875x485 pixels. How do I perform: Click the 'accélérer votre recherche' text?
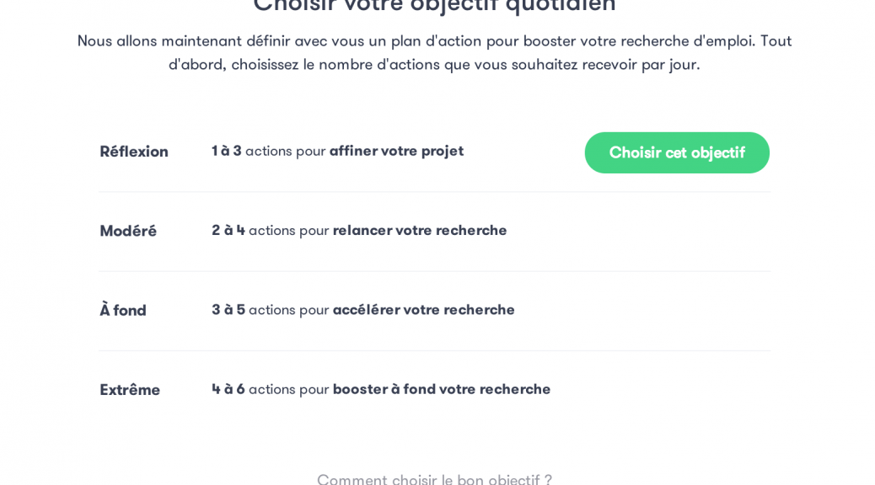(423, 309)
